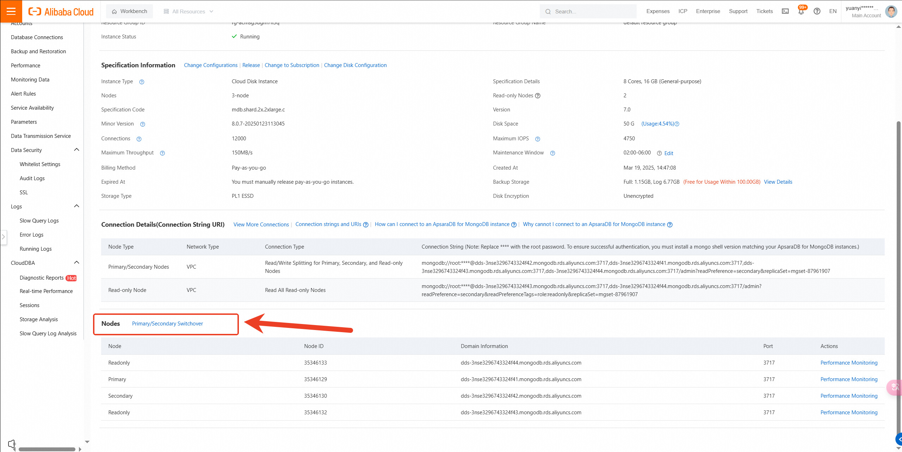Screen dimensions: 902x452
Task: Open the notifications bell icon
Action: click(801, 11)
